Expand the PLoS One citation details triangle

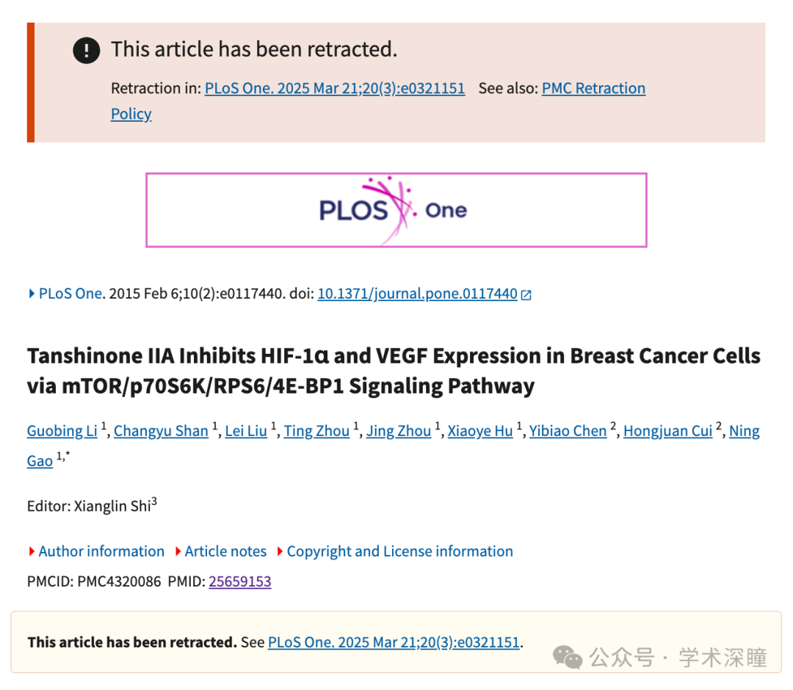[x=32, y=293]
